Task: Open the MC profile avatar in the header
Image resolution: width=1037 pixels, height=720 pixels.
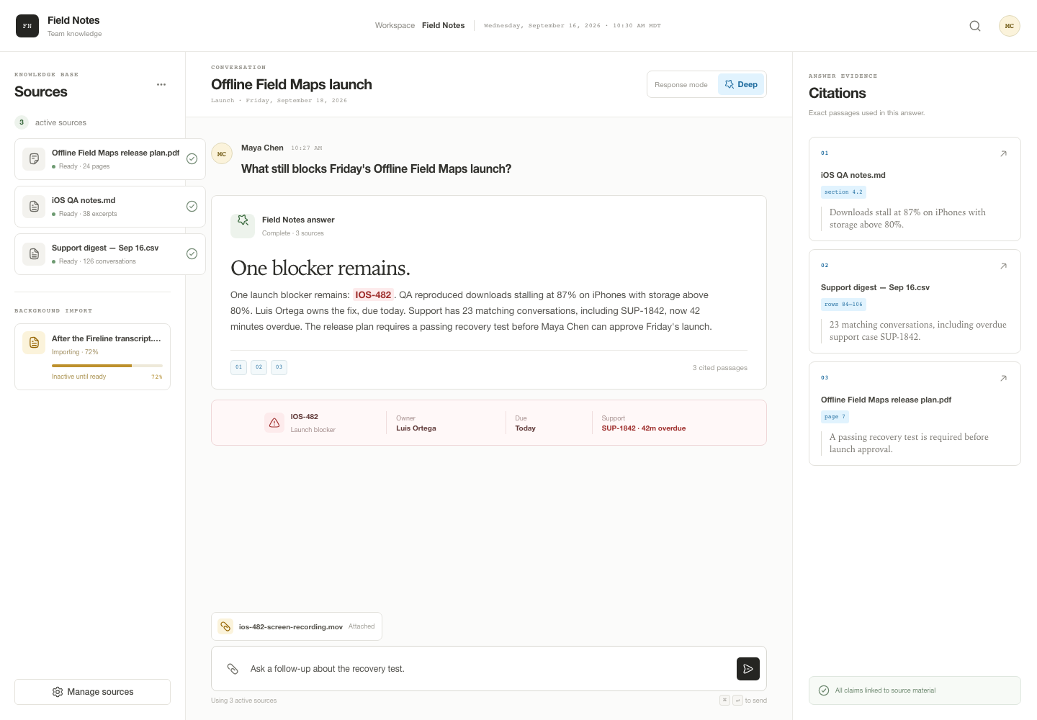Action: [1010, 26]
